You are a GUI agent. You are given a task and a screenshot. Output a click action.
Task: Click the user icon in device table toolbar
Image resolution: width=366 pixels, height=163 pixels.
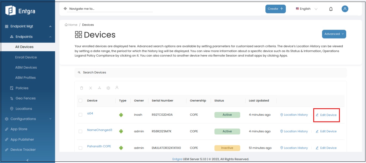[x=117, y=88]
